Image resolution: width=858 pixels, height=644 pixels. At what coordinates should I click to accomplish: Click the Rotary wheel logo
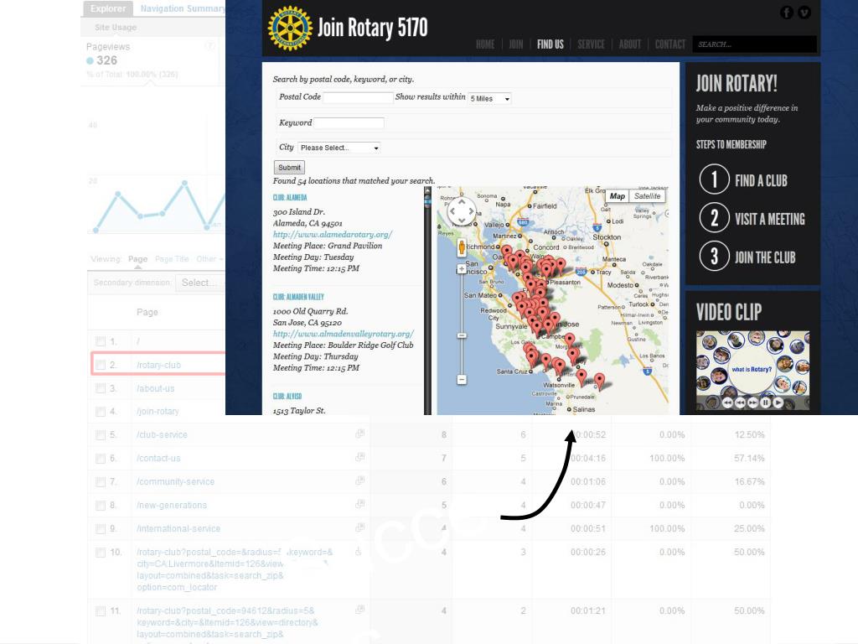(x=289, y=28)
